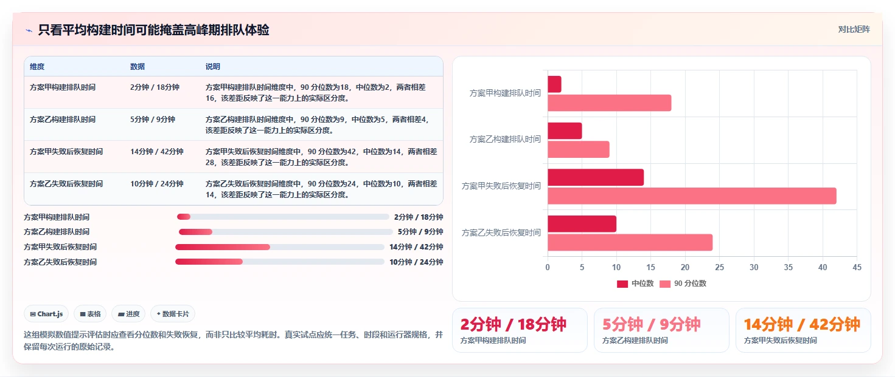Click the lightning icon beside the card title
The width and height of the screenshot is (895, 377).
29,30
